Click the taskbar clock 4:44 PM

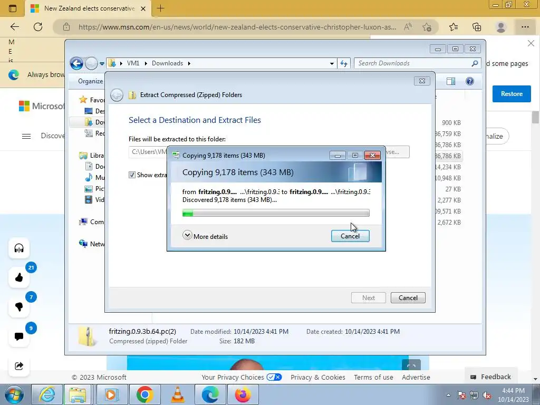tap(513, 395)
